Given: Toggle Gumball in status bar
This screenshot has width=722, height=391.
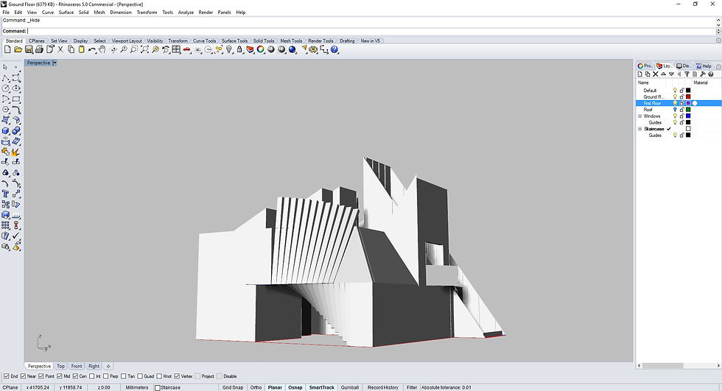Looking at the screenshot, I should [349, 387].
